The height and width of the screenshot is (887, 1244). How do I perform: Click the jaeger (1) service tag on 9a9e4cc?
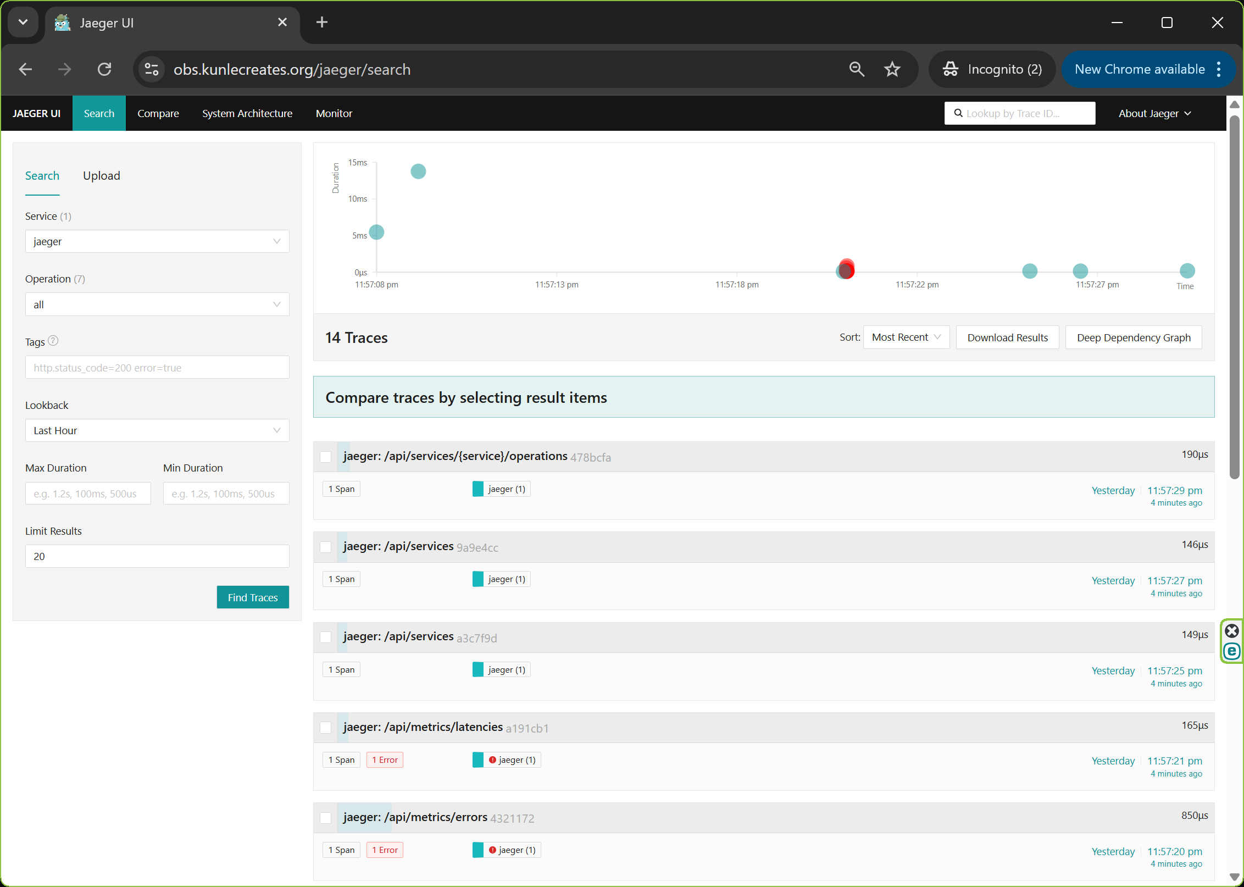(x=501, y=579)
